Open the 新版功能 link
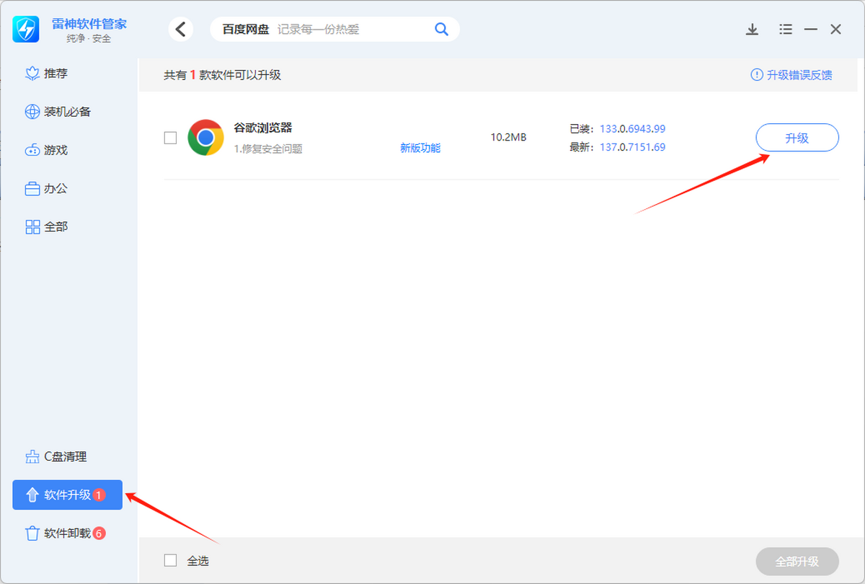This screenshot has height=584, width=865. (420, 148)
